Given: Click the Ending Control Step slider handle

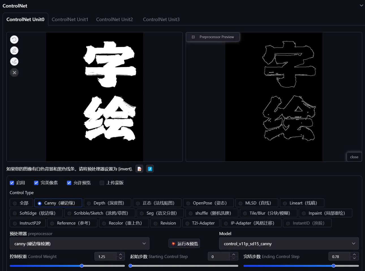Looking at the screenshot, I should pyautogui.click(x=334, y=266).
